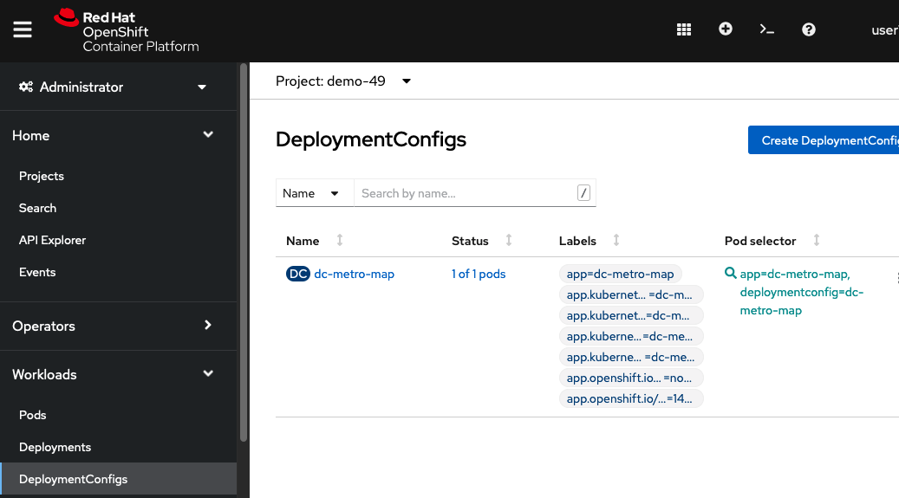Toggle the hamburger navigation menu

coord(23,29)
